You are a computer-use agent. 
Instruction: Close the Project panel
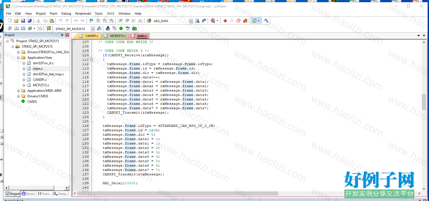(67, 35)
